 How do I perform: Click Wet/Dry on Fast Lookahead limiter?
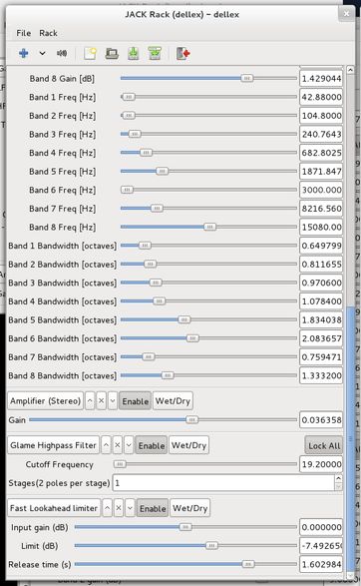(x=190, y=508)
